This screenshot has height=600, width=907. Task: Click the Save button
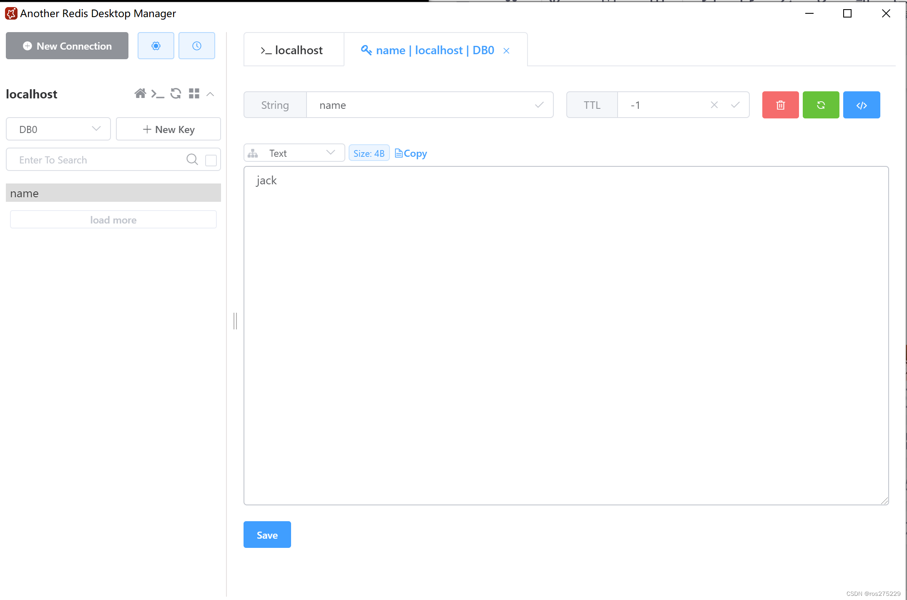pos(267,535)
